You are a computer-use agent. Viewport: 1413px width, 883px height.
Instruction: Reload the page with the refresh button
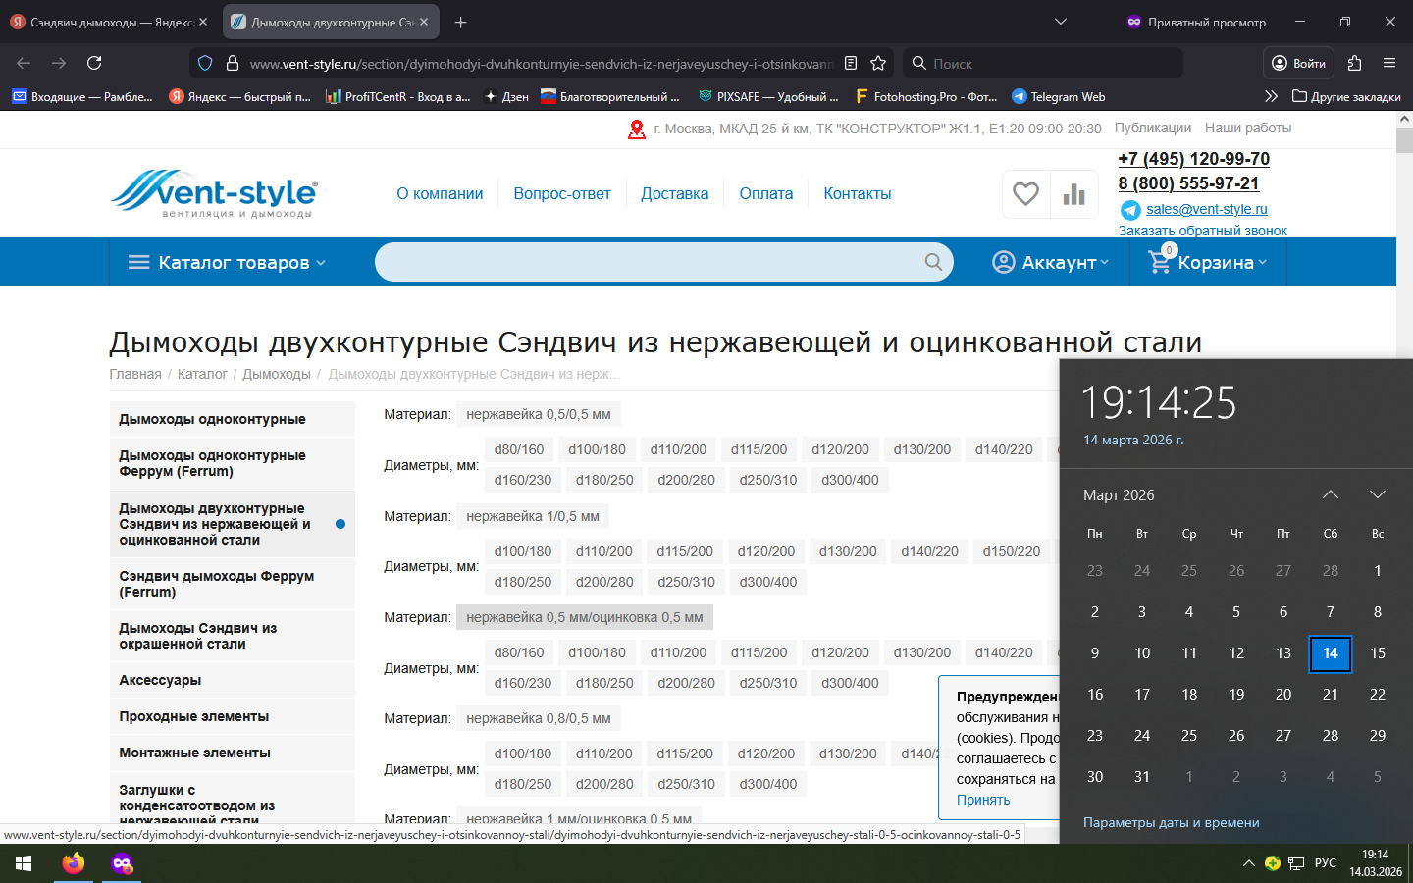[94, 63]
